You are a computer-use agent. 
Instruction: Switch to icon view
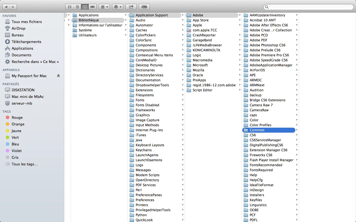coord(70,7)
